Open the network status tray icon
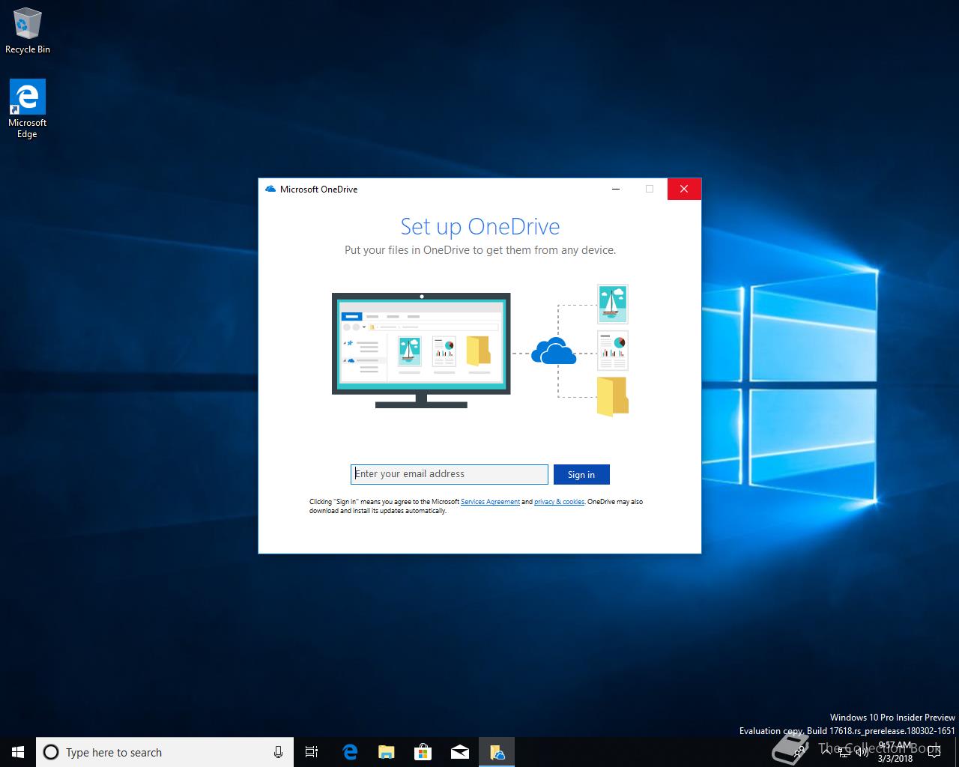Screen dimensions: 959x767 [844, 752]
